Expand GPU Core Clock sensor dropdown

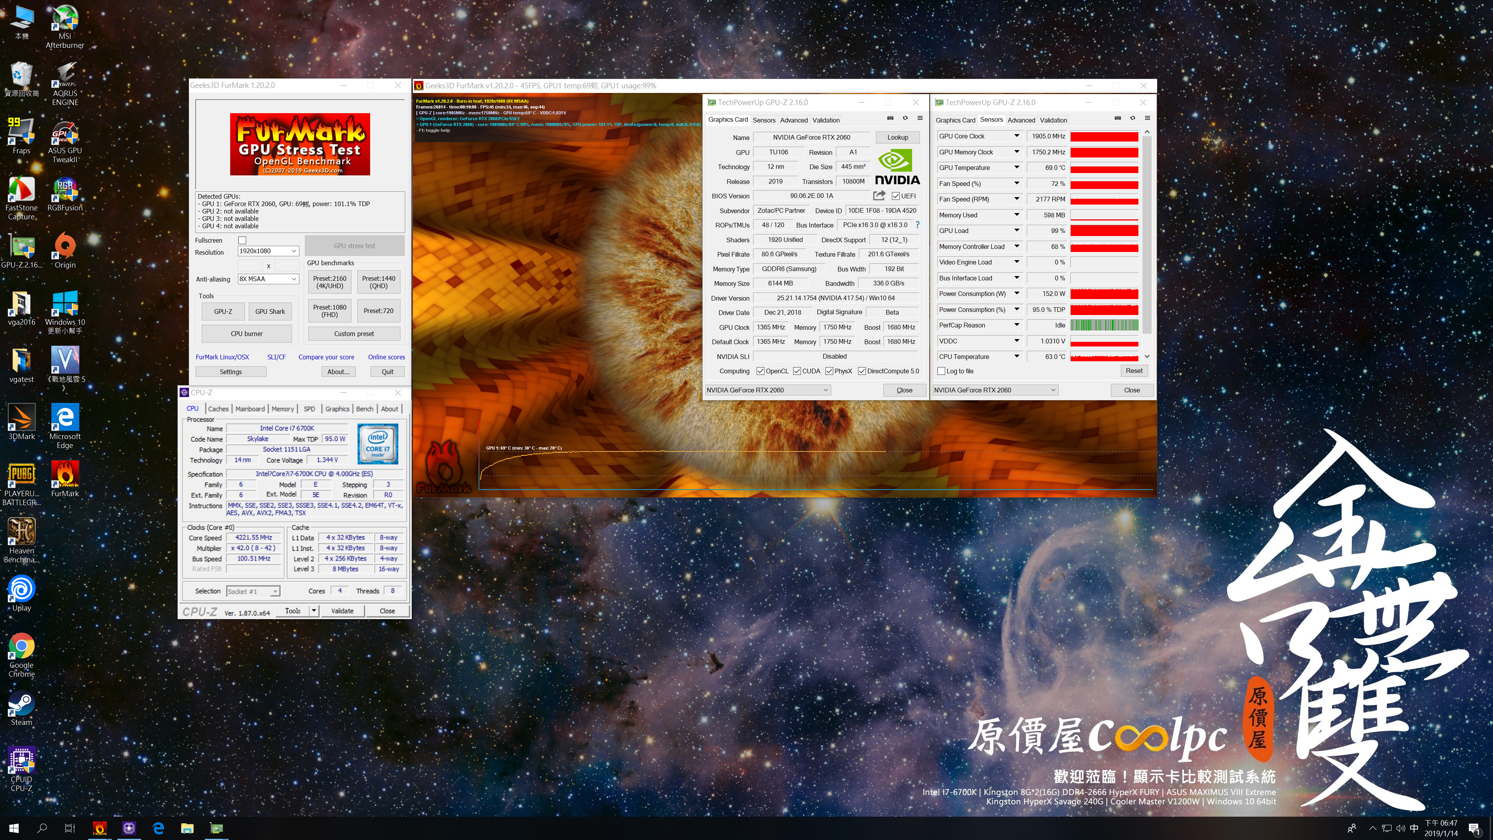(x=1017, y=136)
